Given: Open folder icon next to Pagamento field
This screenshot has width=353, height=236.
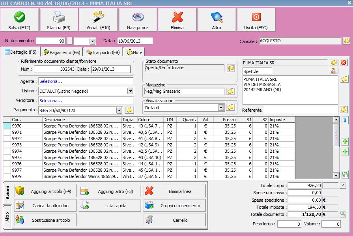Looking at the screenshot, I should tap(129, 110).
